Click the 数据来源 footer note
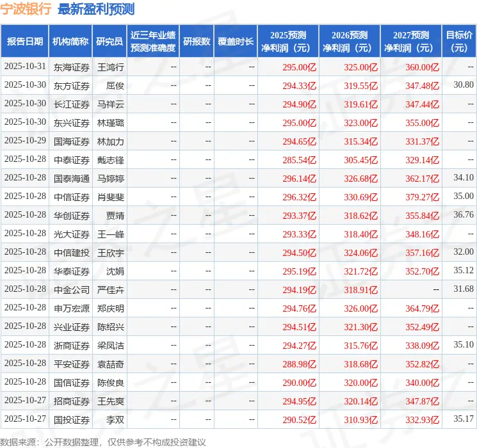Viewport: 477px width, 448px height. [x=103, y=442]
